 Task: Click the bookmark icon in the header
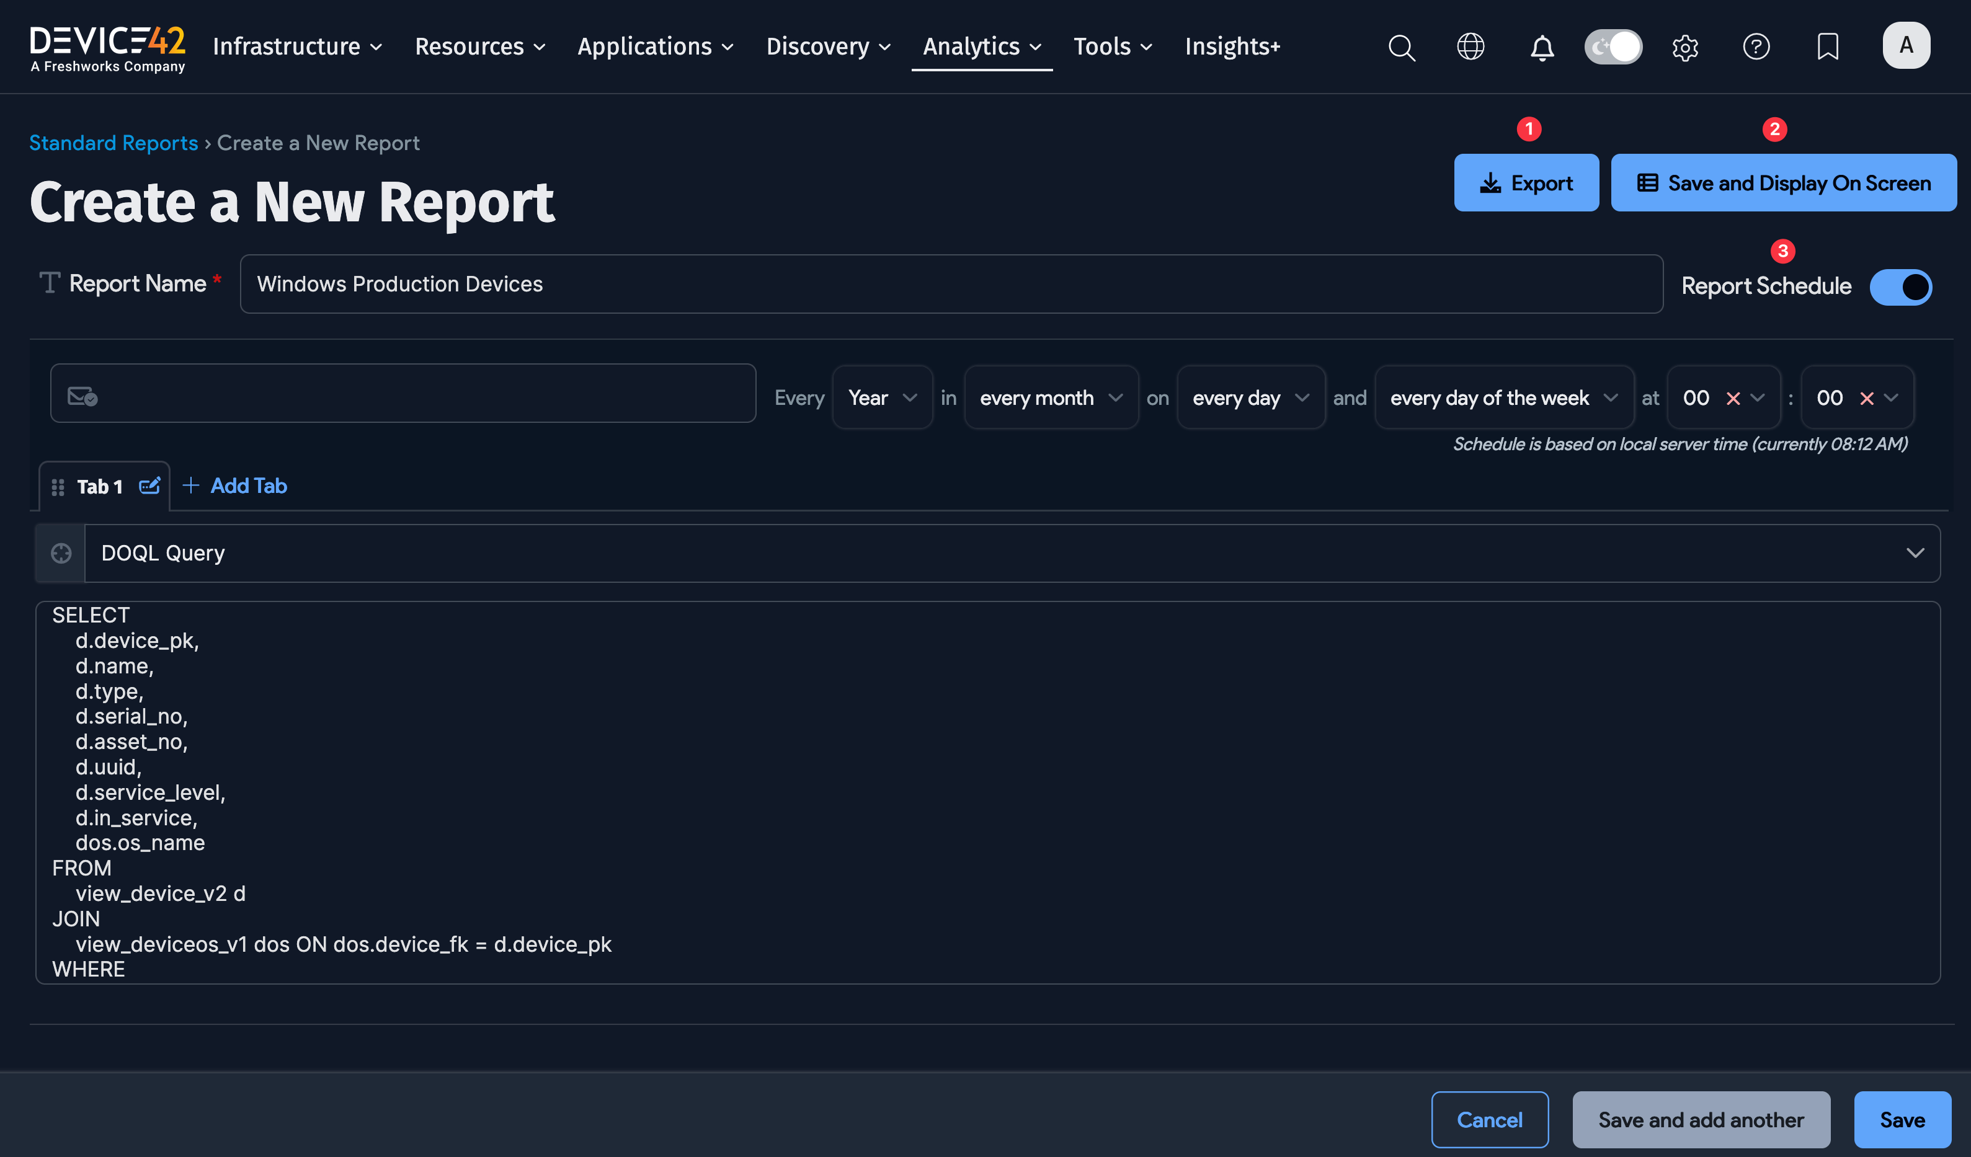click(x=1828, y=47)
